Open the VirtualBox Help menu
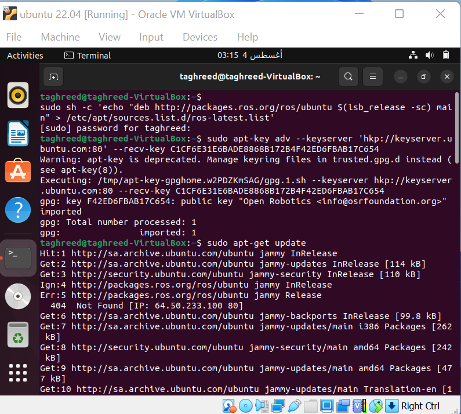The width and height of the screenshot is (461, 414). pos(248,37)
